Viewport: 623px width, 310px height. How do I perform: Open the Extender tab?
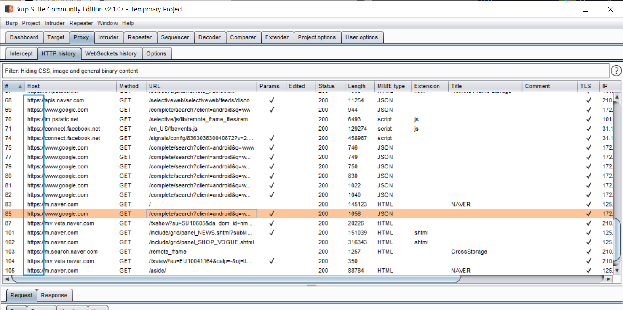277,37
